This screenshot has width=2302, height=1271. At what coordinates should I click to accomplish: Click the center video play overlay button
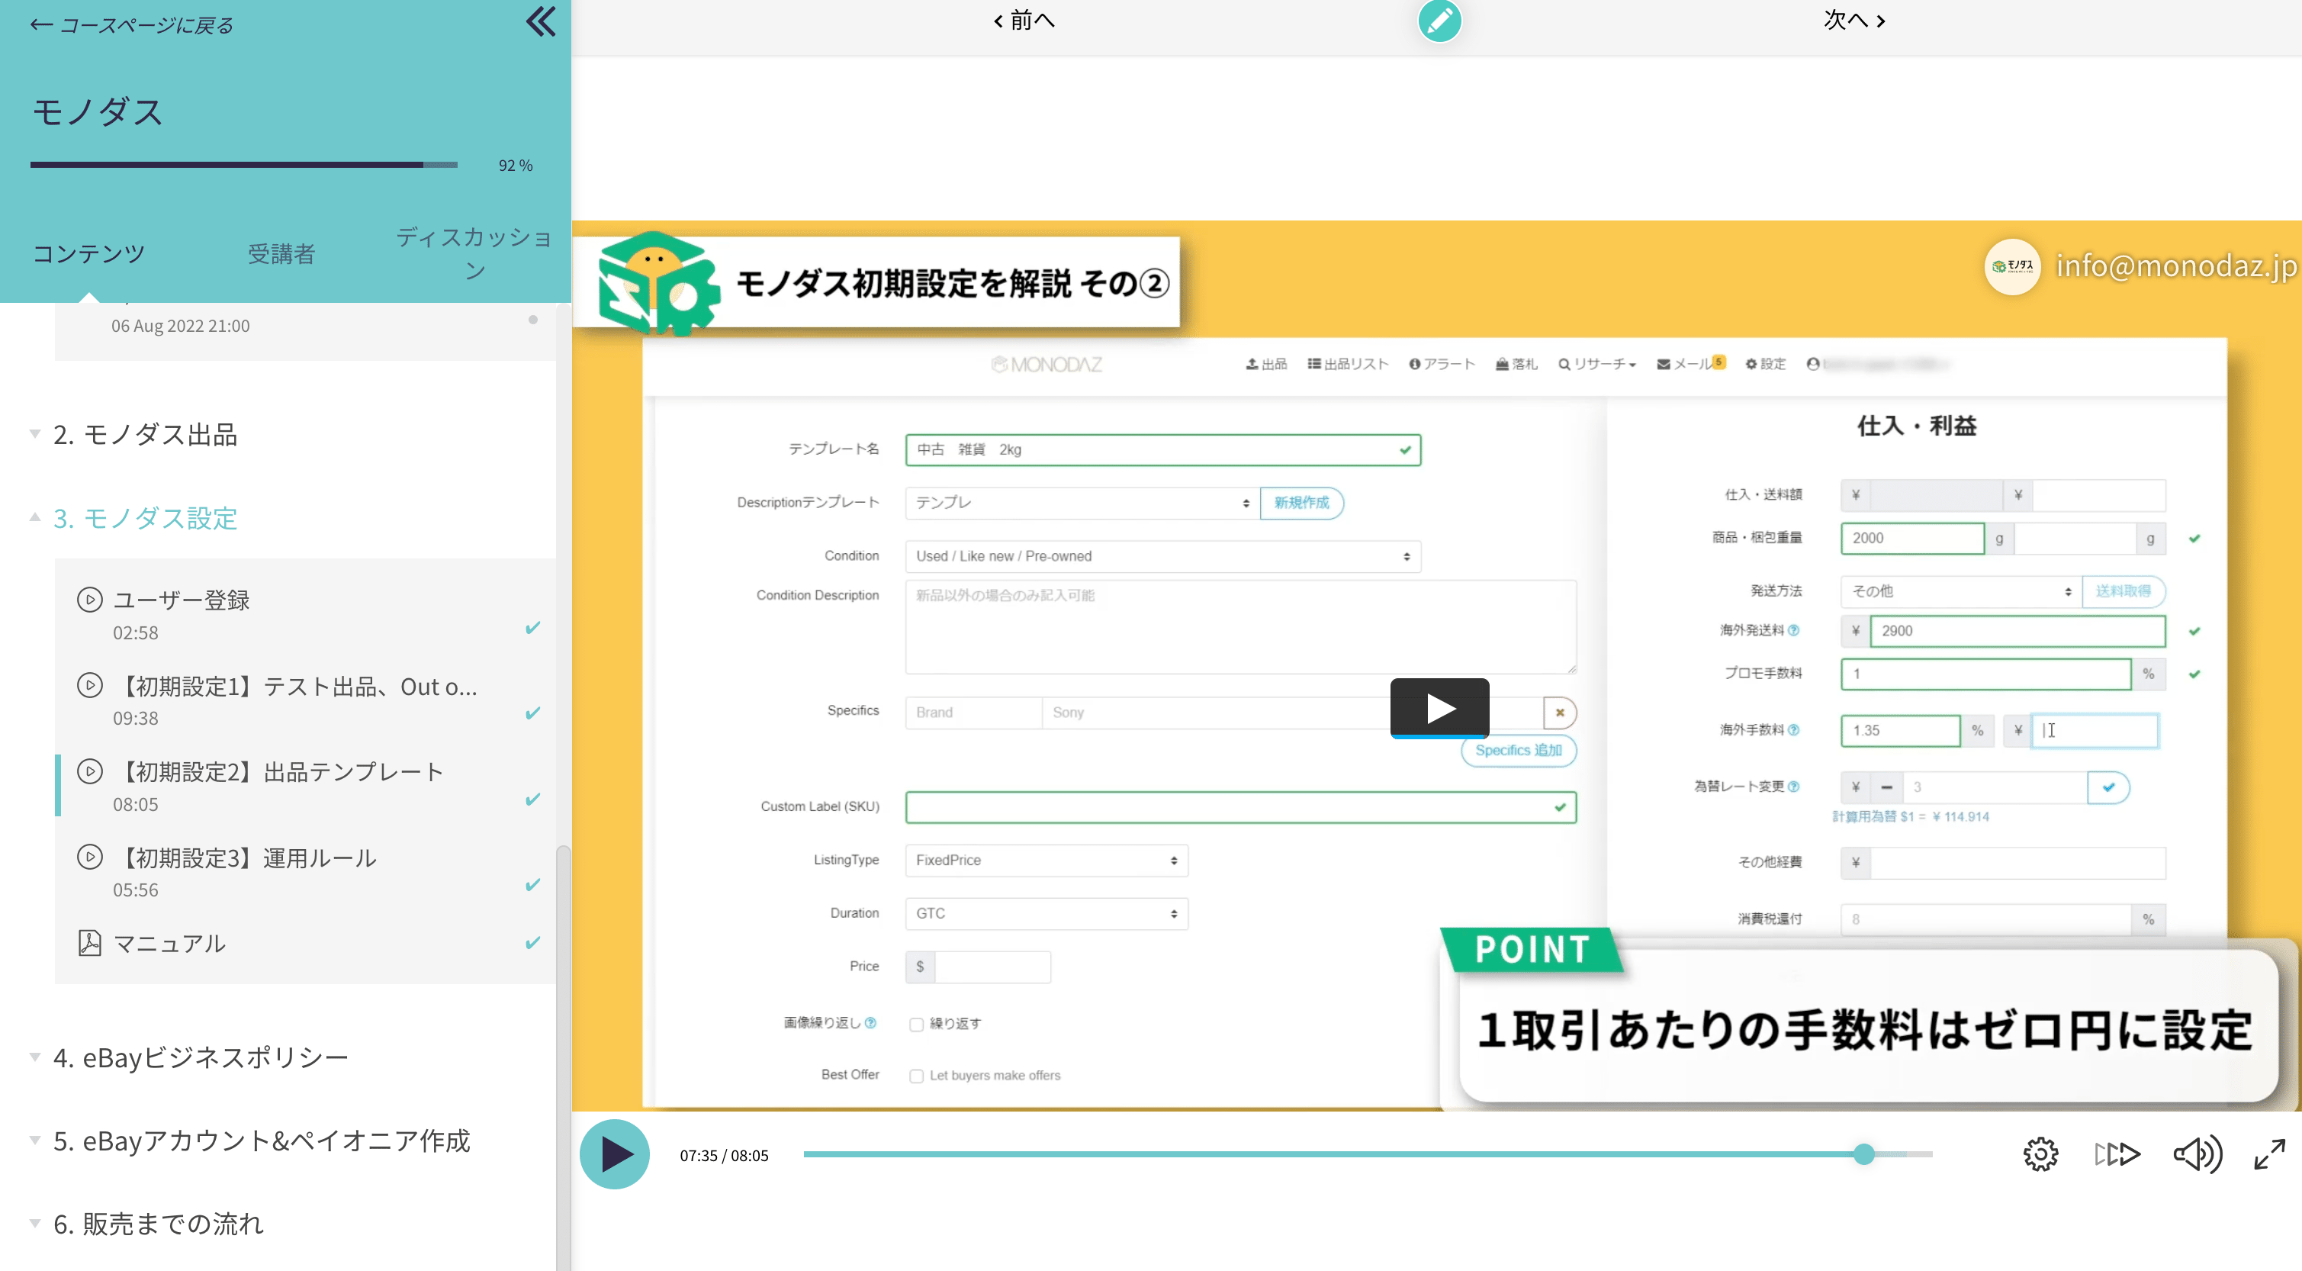[x=1439, y=708]
